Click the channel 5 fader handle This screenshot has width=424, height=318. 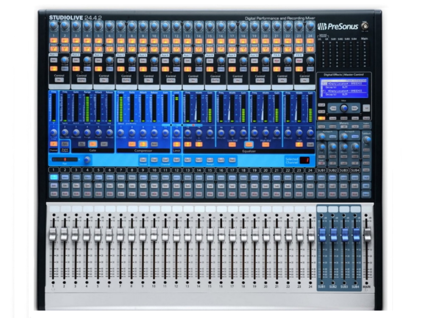click(98, 234)
